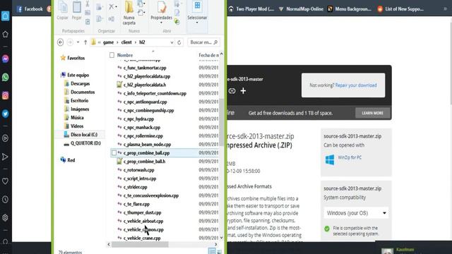Click the file list horizontal scrollbar
The image size is (452, 254).
pyautogui.click(x=140, y=245)
